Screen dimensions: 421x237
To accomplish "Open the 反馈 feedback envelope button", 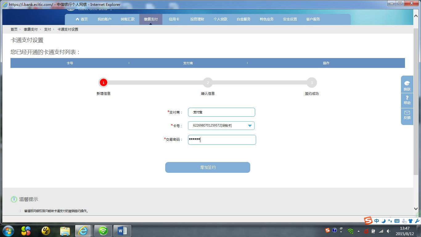I will pos(407,115).
